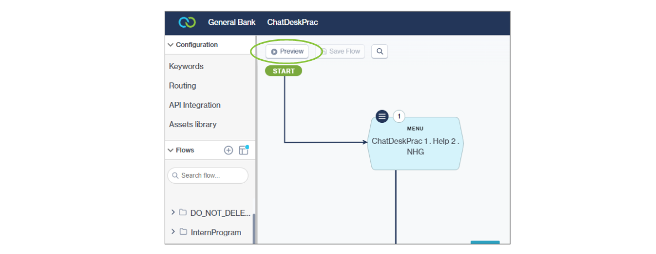
Task: Collapse the Flows section
Action: 171,150
